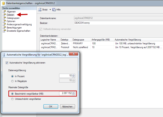Toggle Automatische Vergrößerung aktivieren checkbox

pyautogui.click(x=7, y=63)
